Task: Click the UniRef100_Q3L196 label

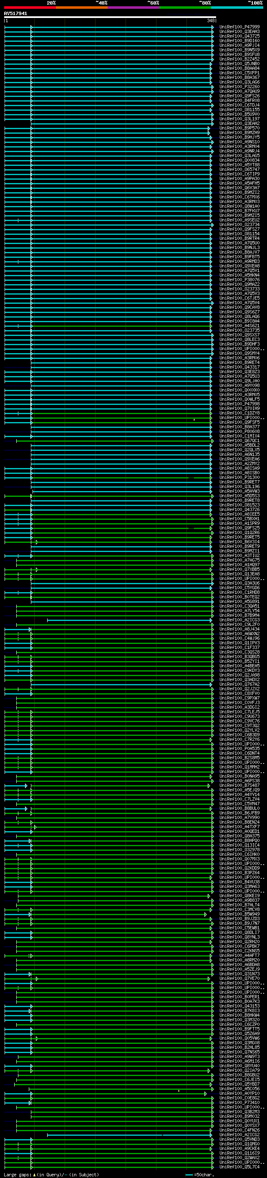Action: (x=239, y=486)
